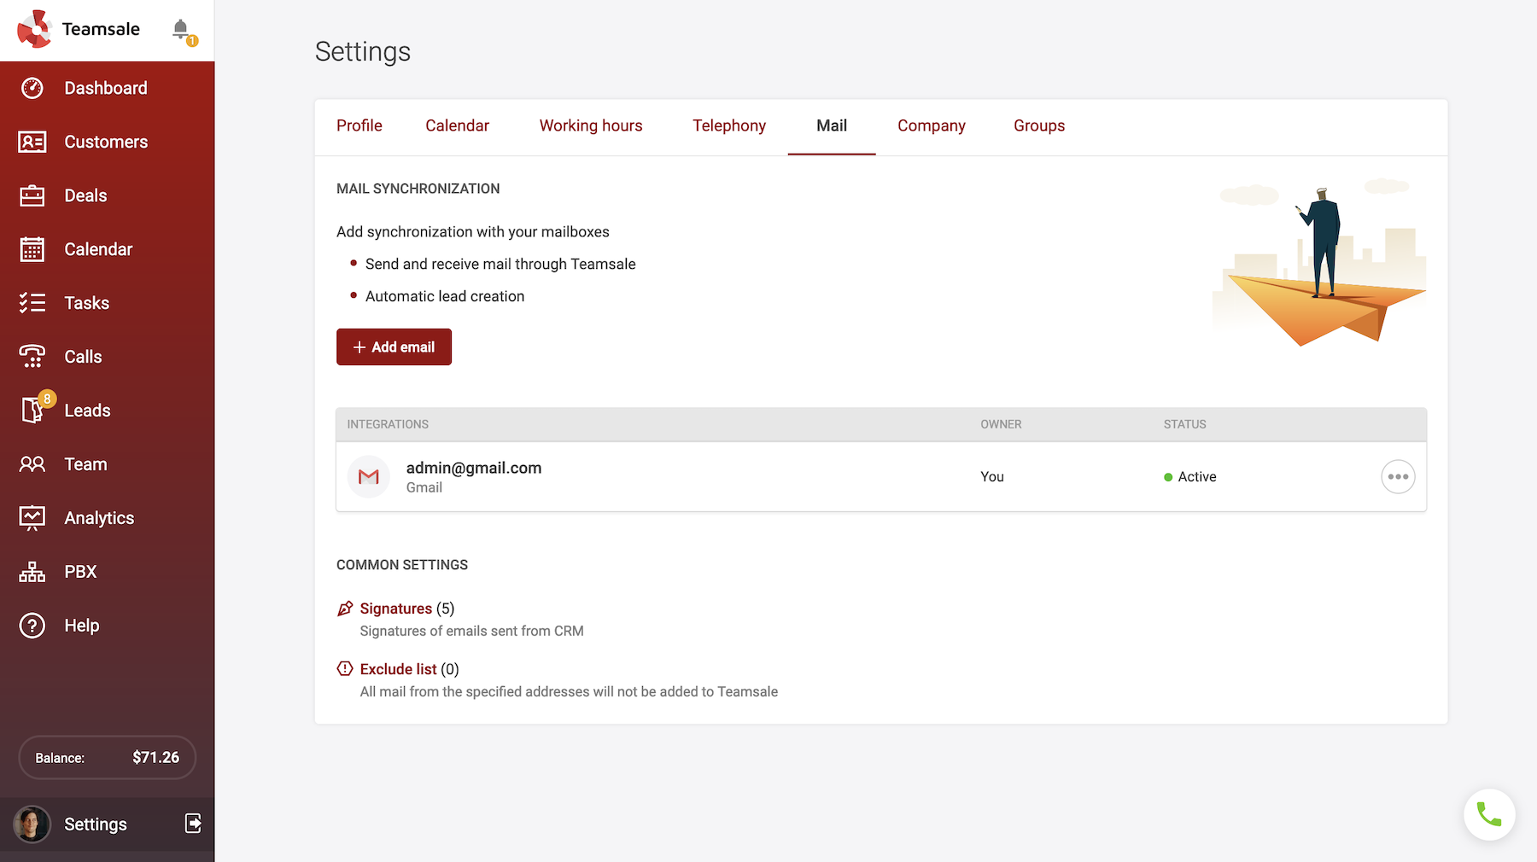Go to the Company tab
This screenshot has width=1537, height=862.
tap(931, 125)
